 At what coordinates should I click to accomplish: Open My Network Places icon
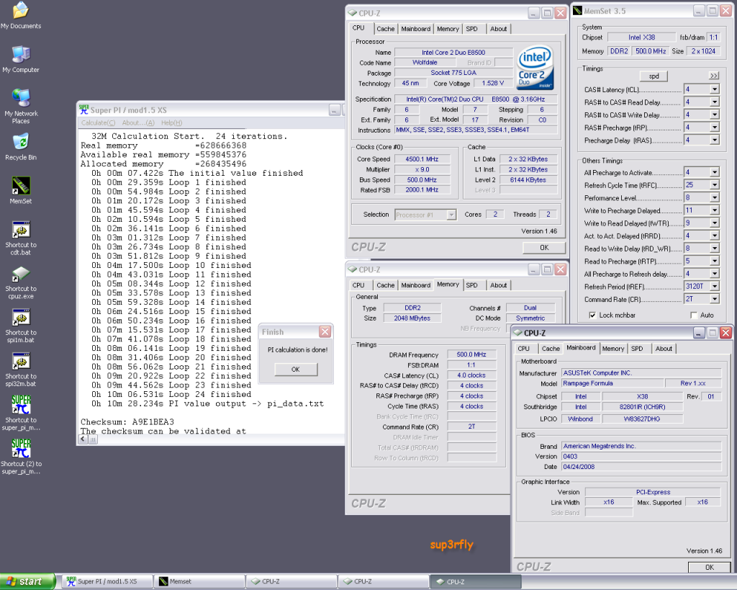tap(21, 106)
